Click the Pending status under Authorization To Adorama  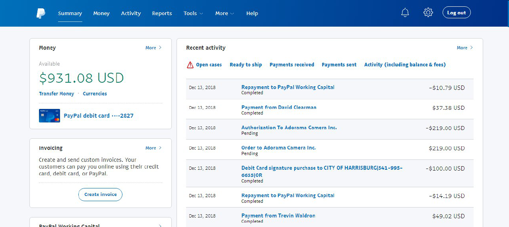249,133
